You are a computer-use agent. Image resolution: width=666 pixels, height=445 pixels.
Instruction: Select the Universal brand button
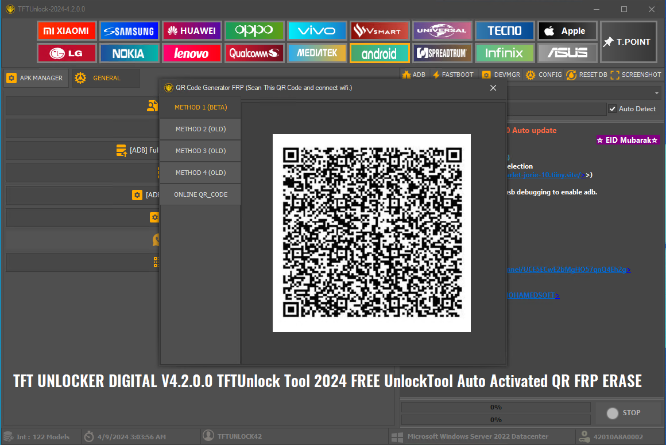pyautogui.click(x=442, y=31)
